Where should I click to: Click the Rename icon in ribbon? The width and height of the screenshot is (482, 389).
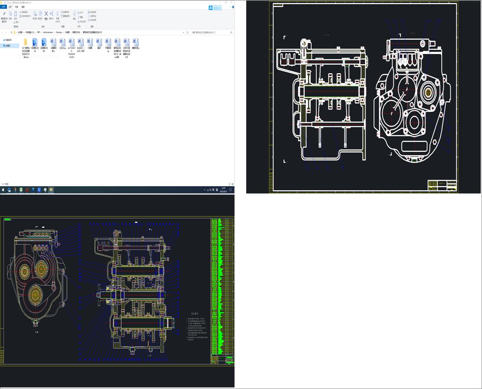click(x=51, y=15)
